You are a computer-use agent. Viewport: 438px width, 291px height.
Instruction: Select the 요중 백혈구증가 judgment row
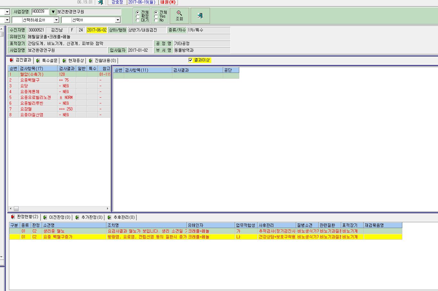pyautogui.click(x=205, y=237)
